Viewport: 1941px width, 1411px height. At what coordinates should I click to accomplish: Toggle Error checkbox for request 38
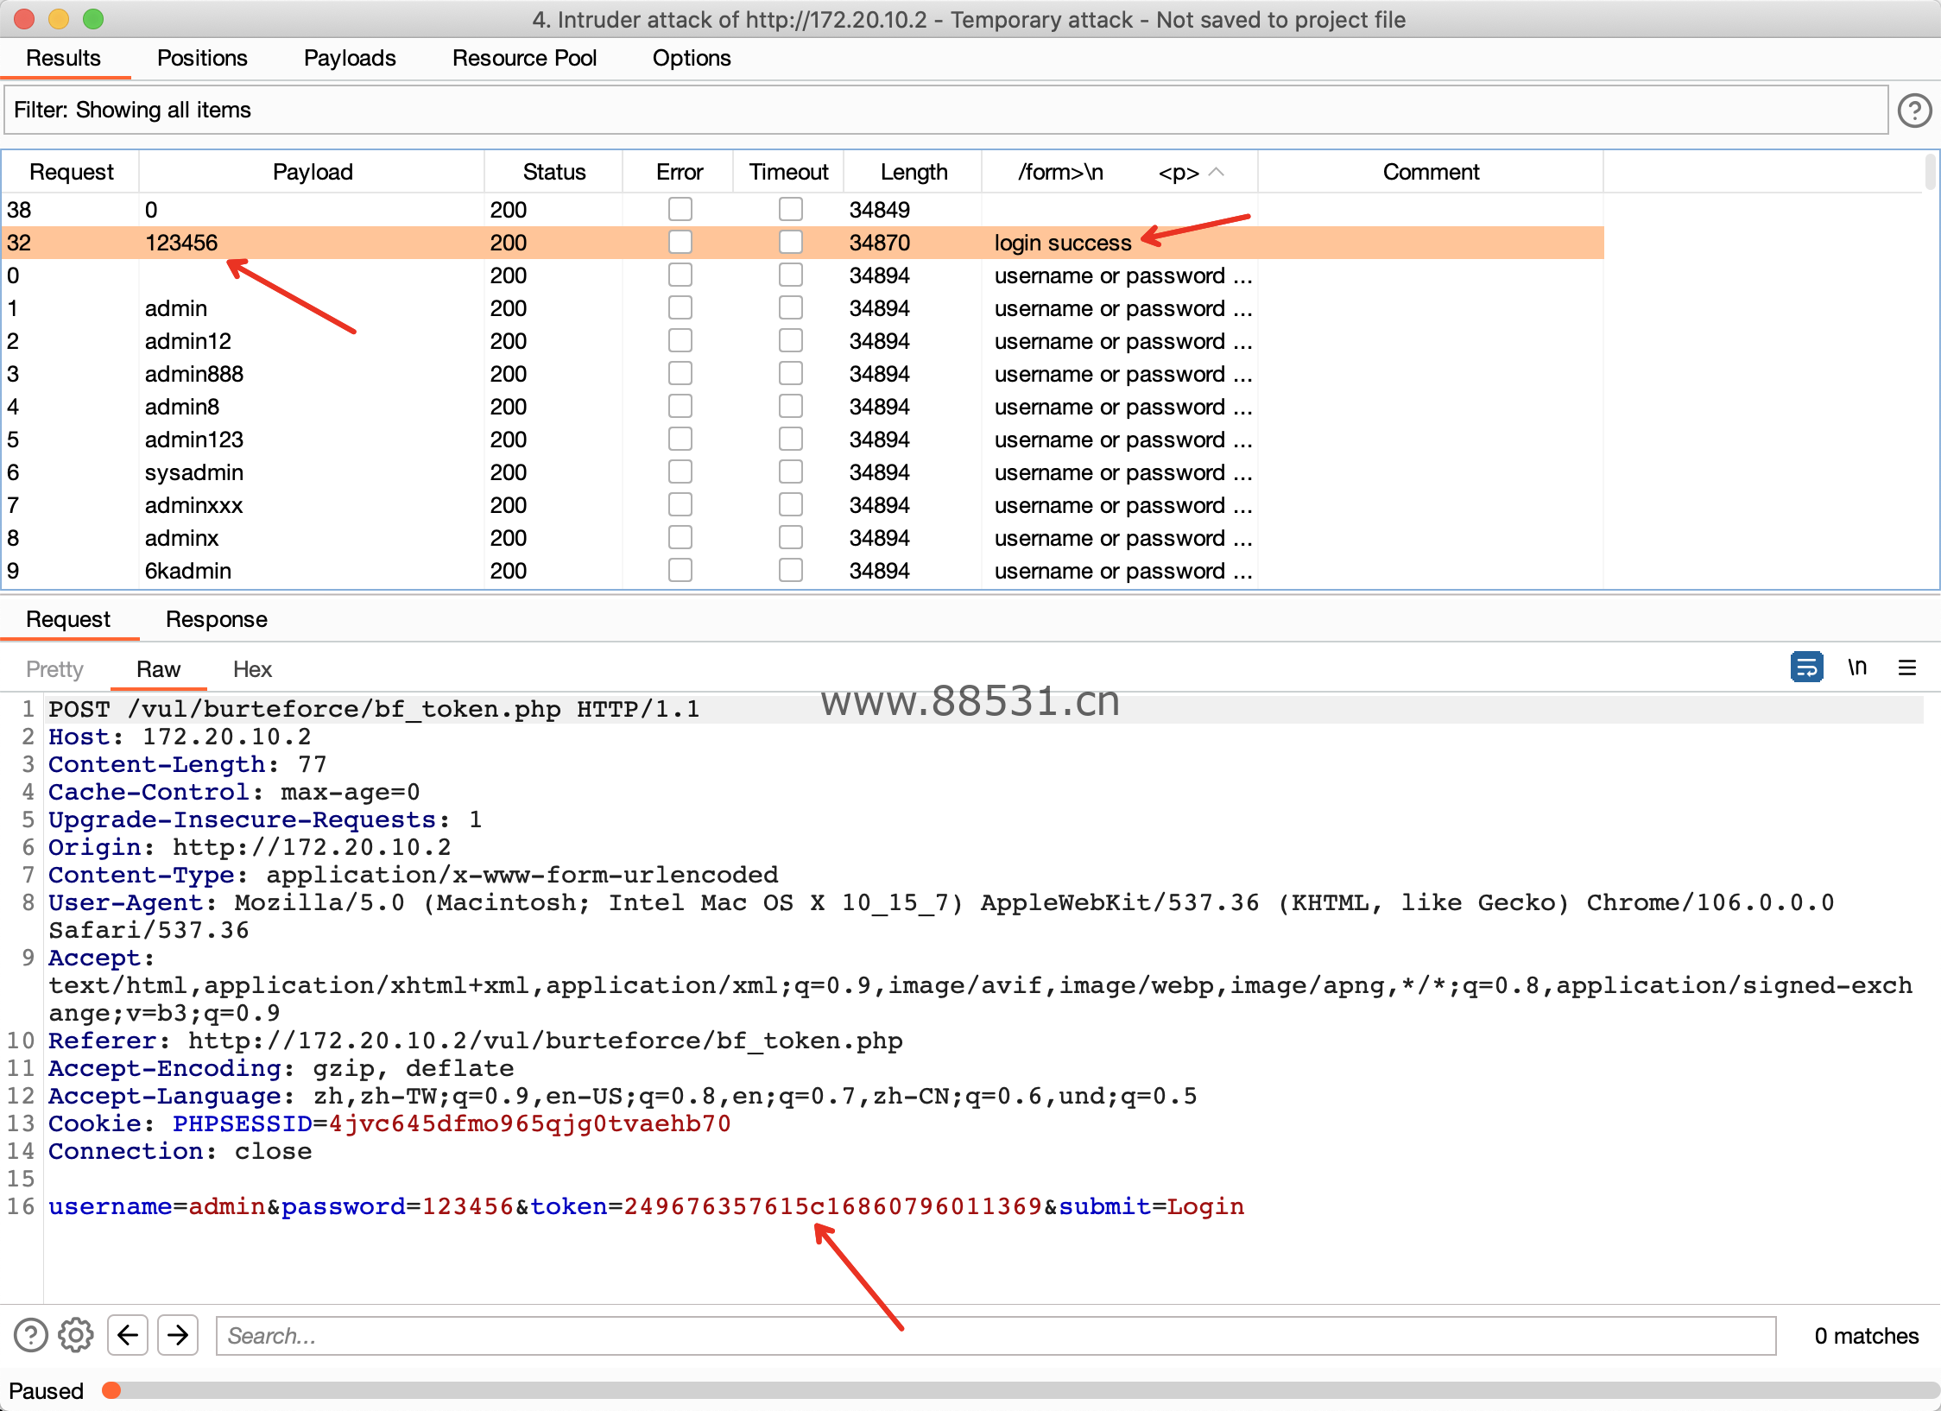tap(680, 209)
